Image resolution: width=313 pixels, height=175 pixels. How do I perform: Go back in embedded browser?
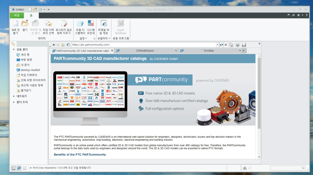(x=53, y=45)
